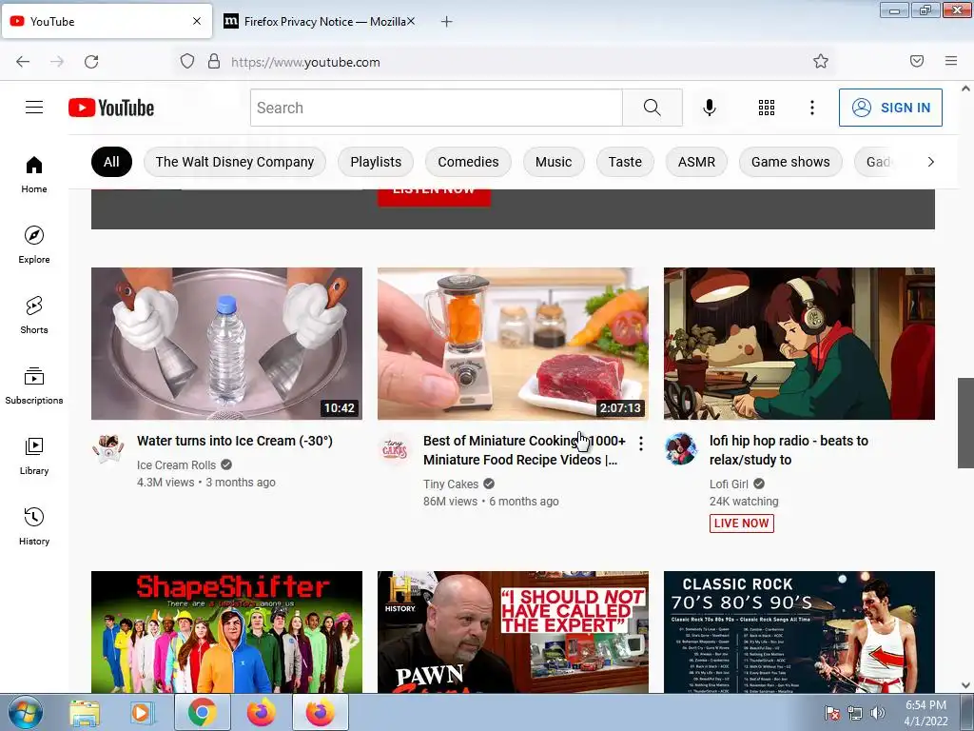Open Shorts in the sidebar
This screenshot has width=974, height=731.
[x=34, y=315]
